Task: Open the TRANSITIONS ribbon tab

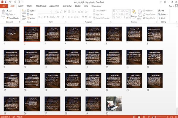Action: click(41, 6)
